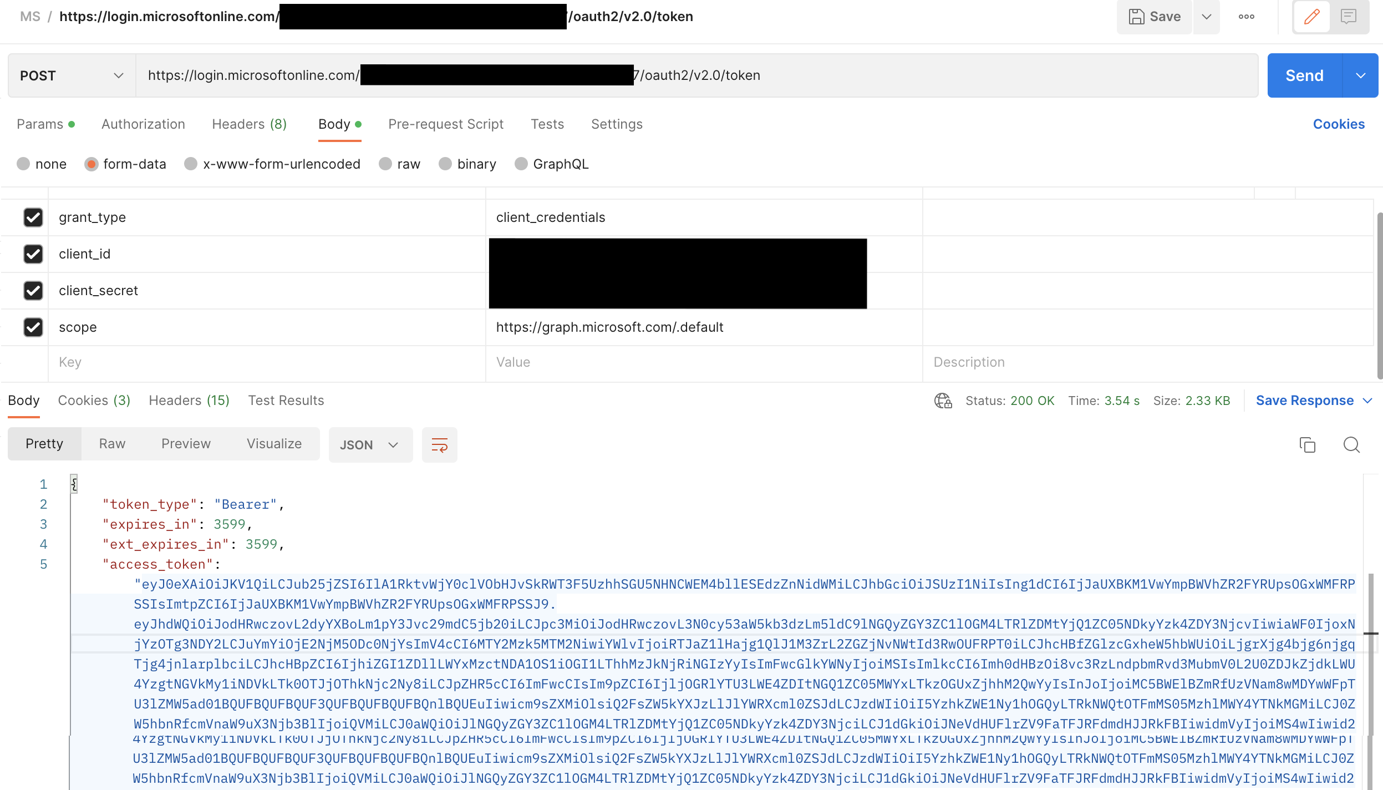The height and width of the screenshot is (790, 1383).
Task: Uncheck the grant_type row checkbox
Action: coord(33,217)
